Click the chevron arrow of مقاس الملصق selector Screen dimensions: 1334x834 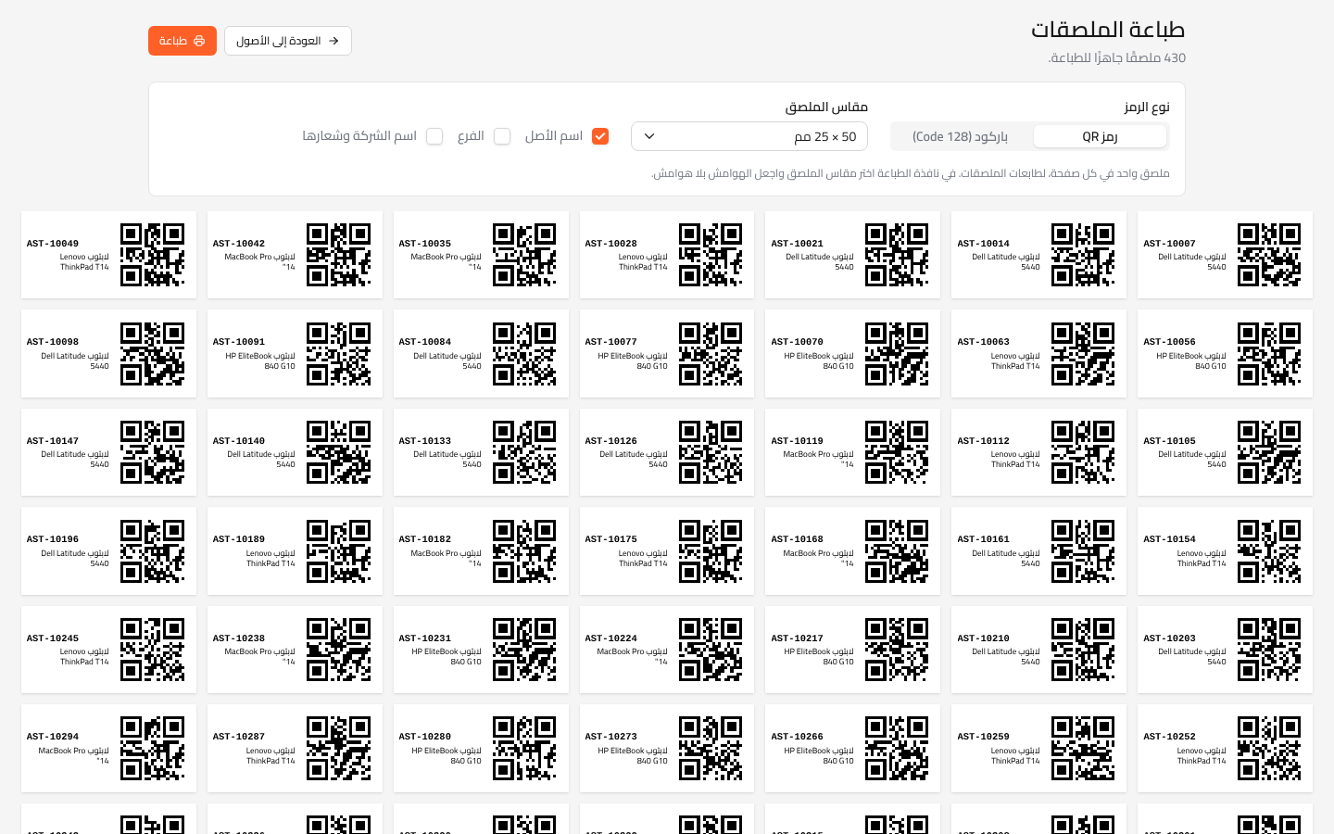pyautogui.click(x=649, y=136)
